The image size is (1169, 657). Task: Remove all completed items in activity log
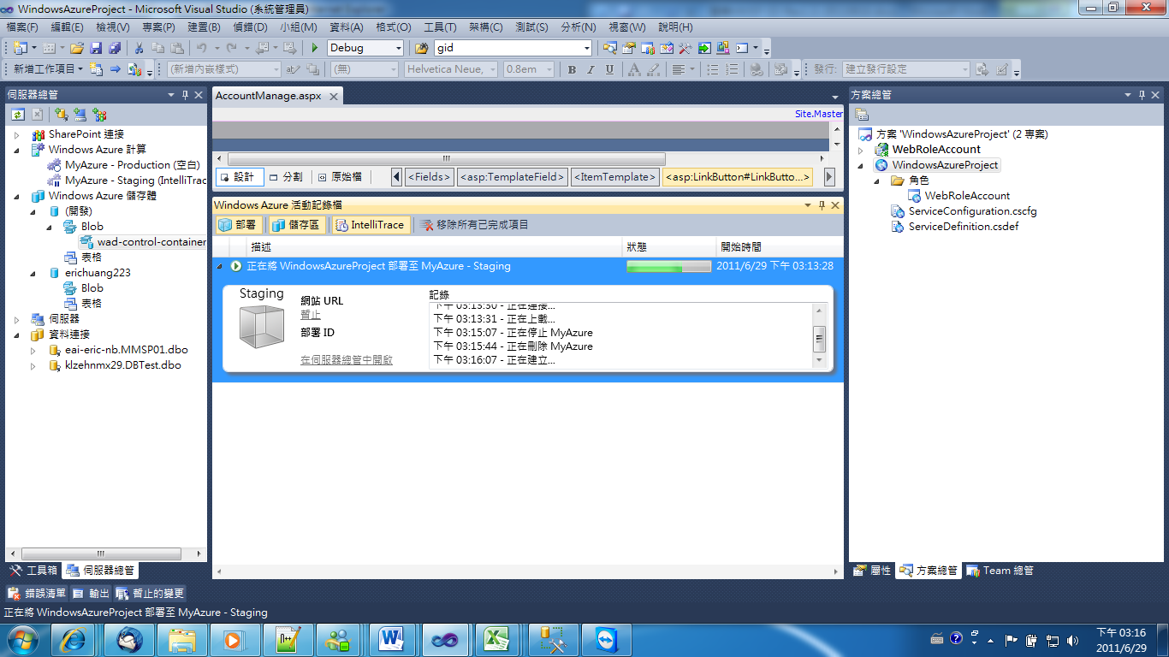coord(474,225)
